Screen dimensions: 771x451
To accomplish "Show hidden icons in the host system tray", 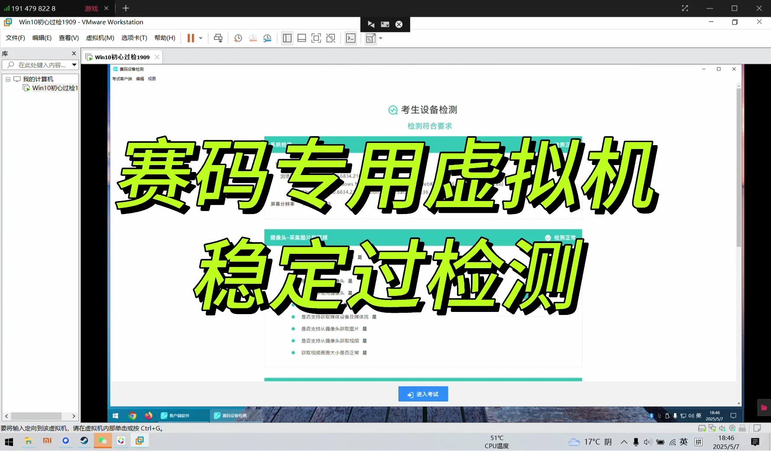I will (x=624, y=442).
